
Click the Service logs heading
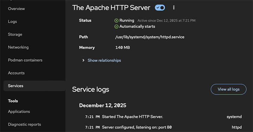(91, 89)
